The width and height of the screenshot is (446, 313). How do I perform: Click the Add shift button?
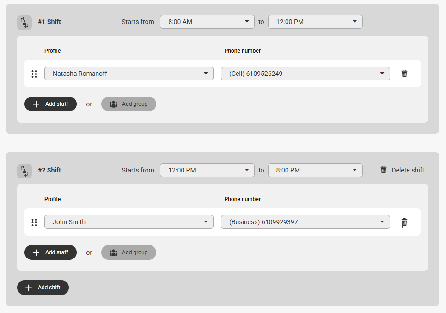(43, 288)
